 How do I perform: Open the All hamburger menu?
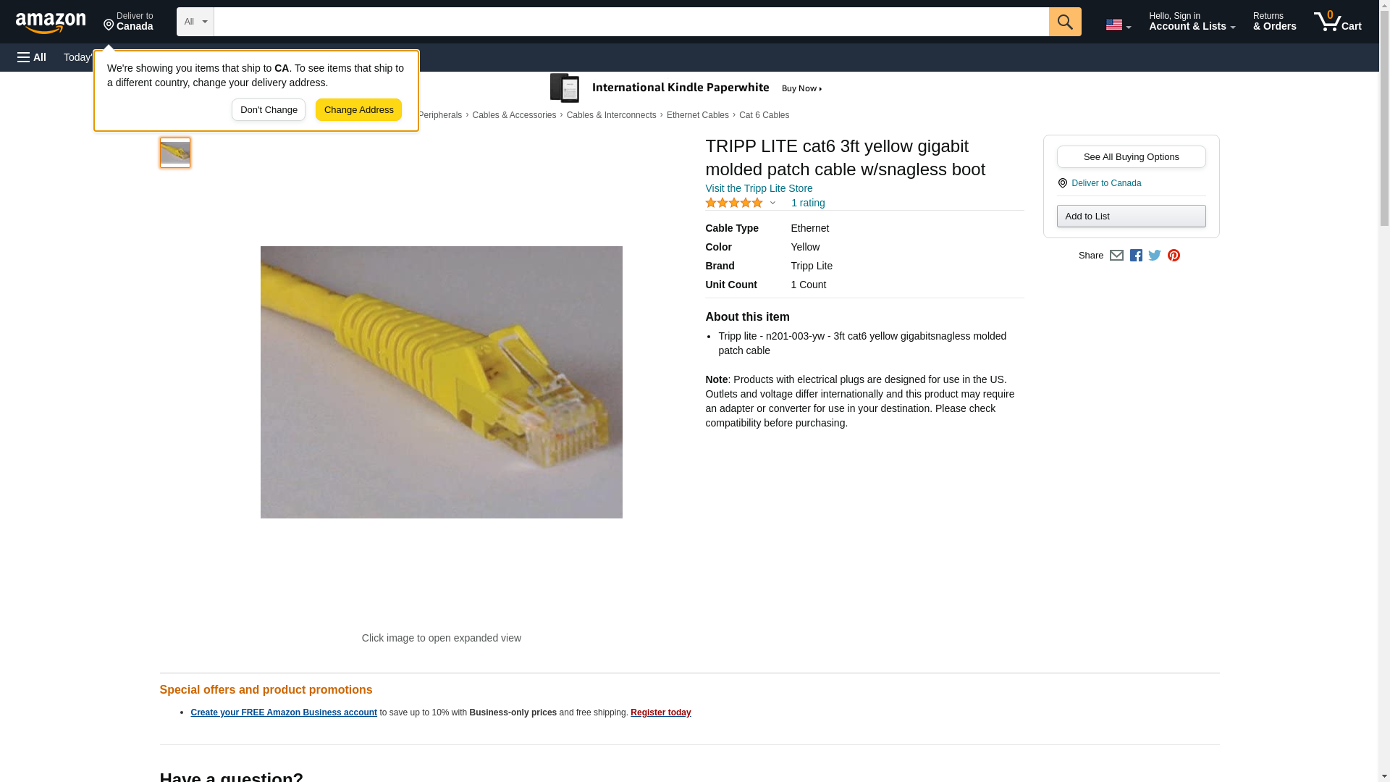coord(32,57)
